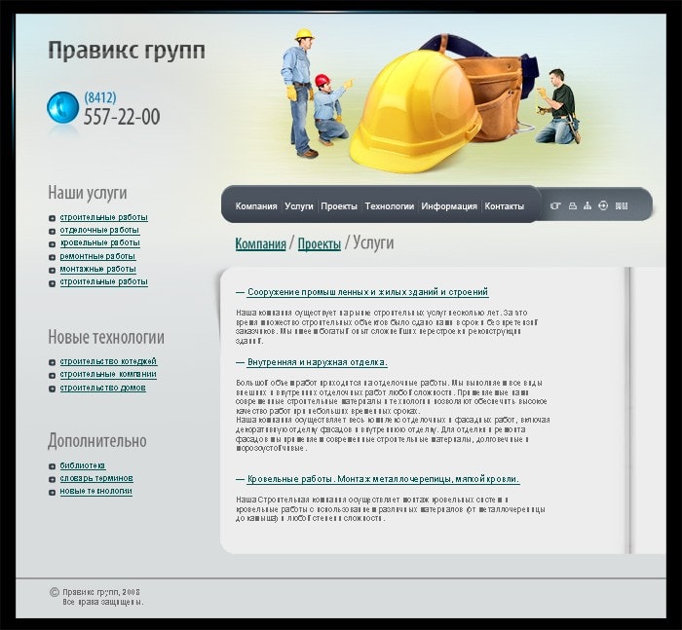
Task: Open the ремонтные работы link
Action: tap(97, 256)
